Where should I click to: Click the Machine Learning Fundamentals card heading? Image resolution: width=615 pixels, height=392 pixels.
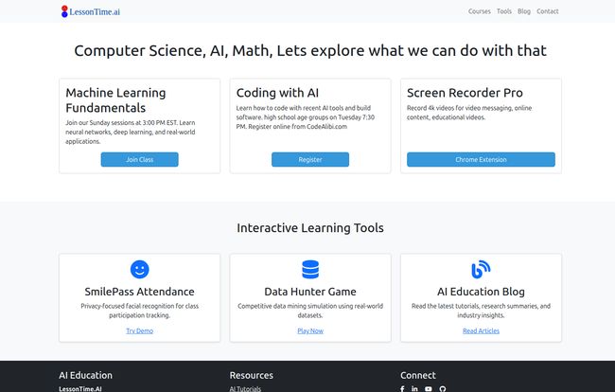115,100
